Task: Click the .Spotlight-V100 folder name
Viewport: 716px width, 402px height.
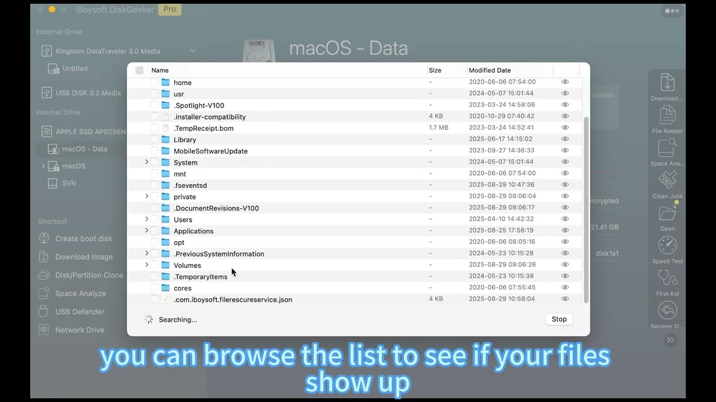Action: tap(199, 106)
